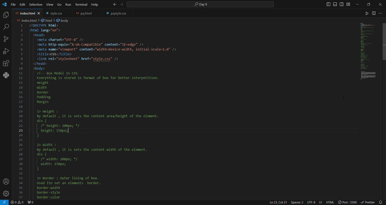The height and width of the screenshot is (205, 386).
Task: Open the Manage gear menu
Action: point(6,193)
